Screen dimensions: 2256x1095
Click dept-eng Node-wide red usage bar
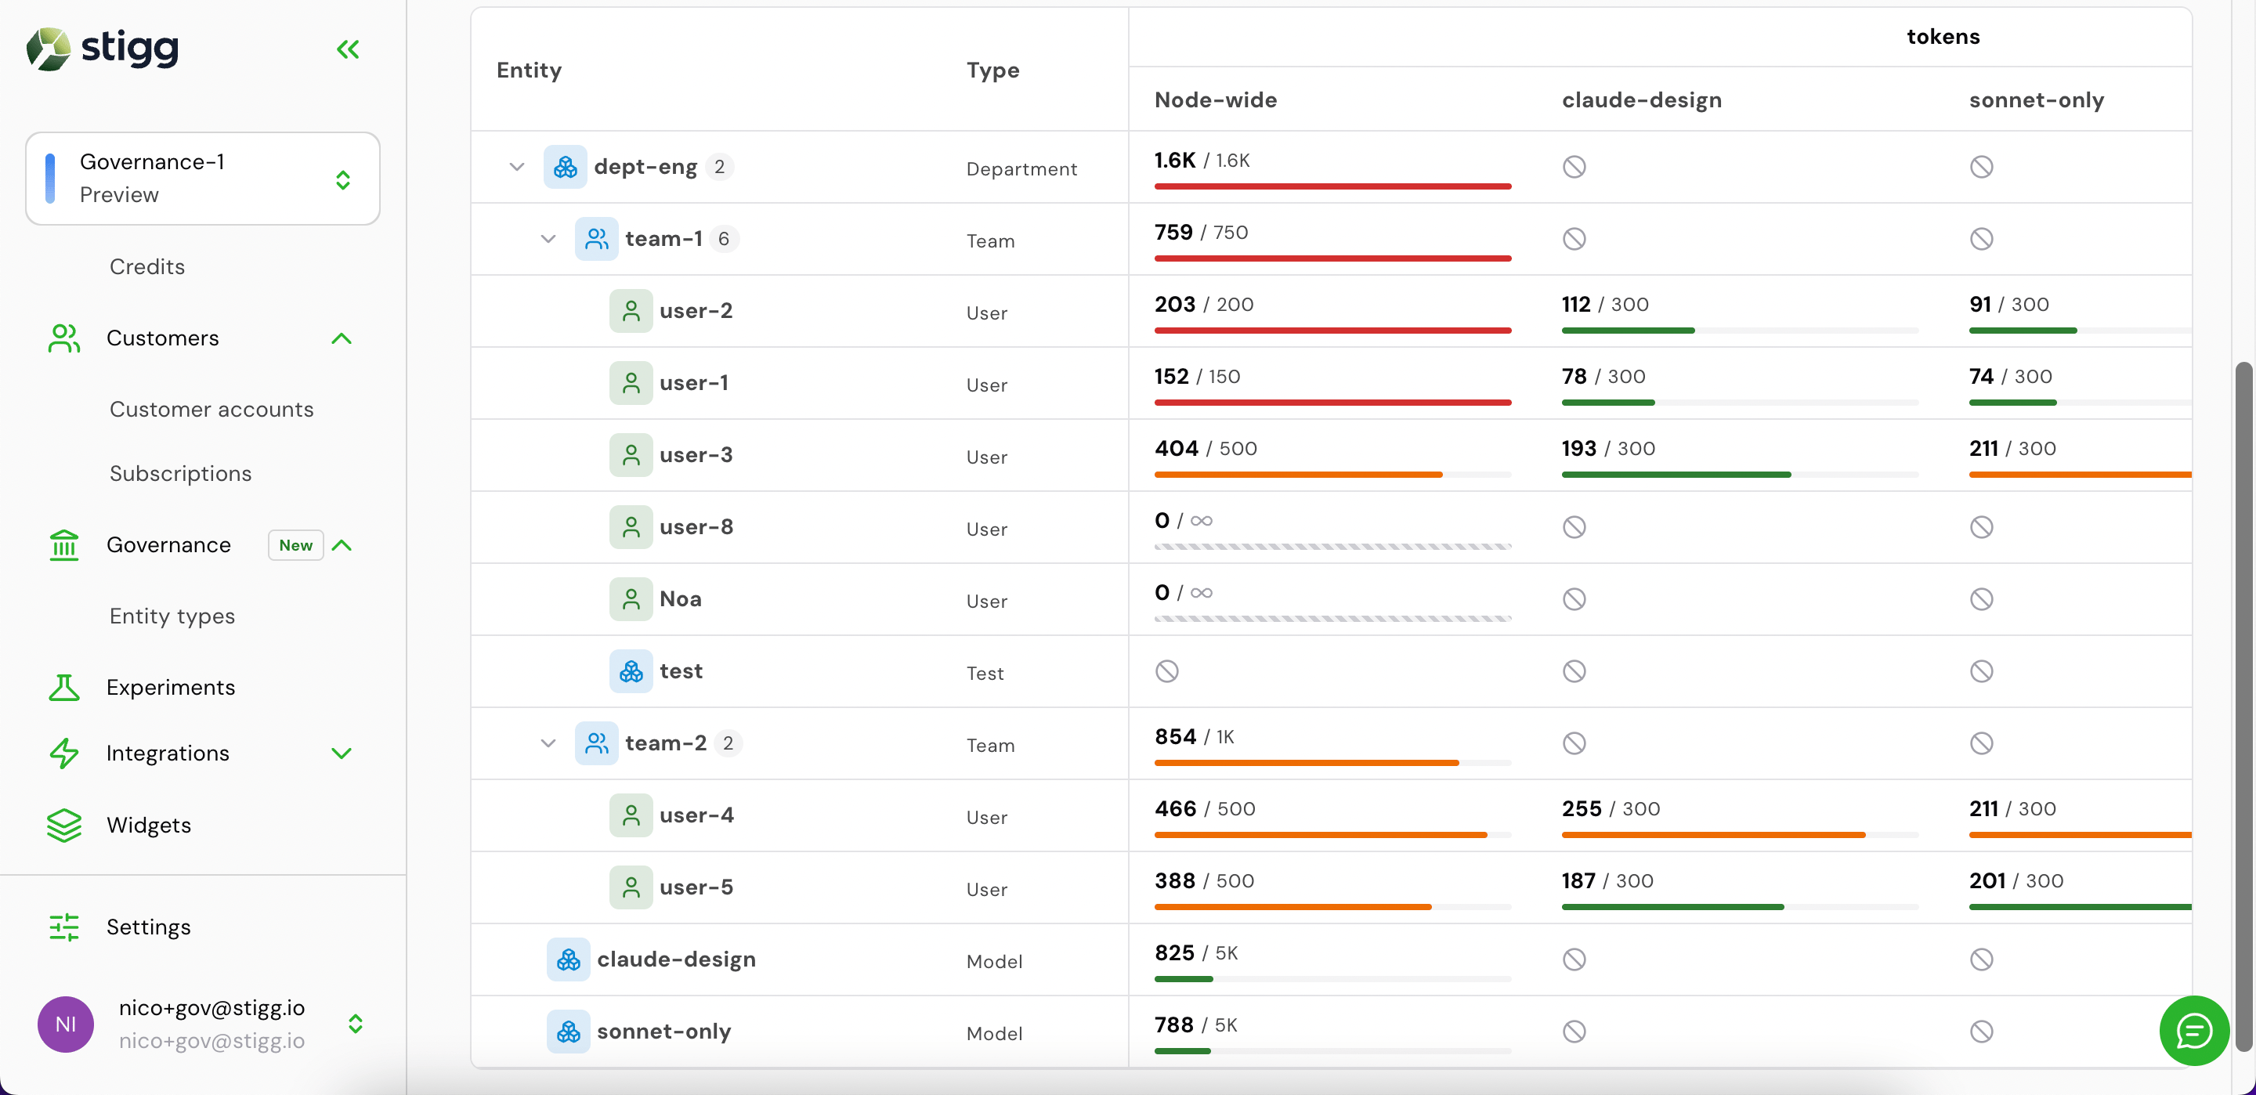(x=1333, y=186)
